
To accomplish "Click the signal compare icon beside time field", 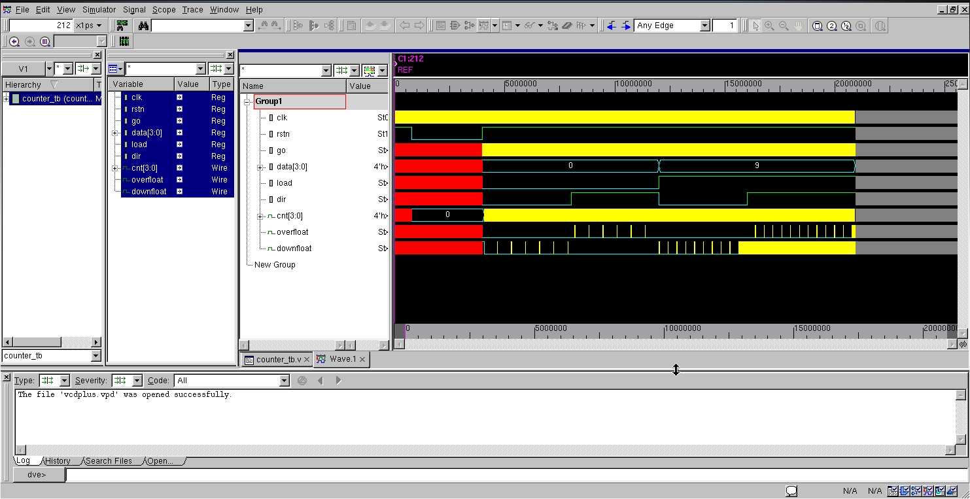I will (122, 26).
